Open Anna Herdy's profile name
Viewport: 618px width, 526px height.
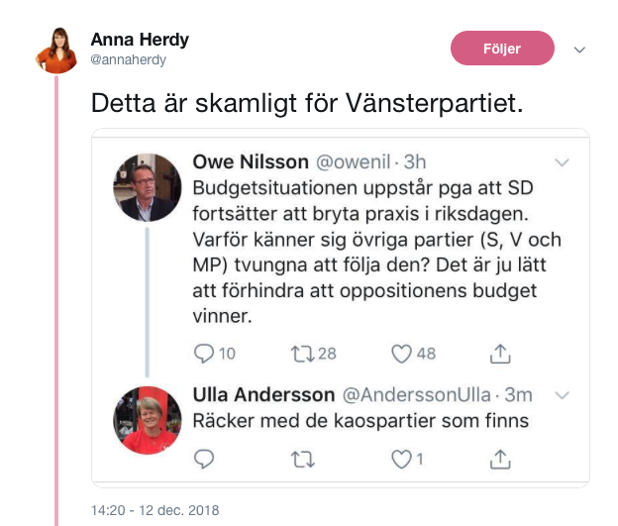(x=140, y=40)
